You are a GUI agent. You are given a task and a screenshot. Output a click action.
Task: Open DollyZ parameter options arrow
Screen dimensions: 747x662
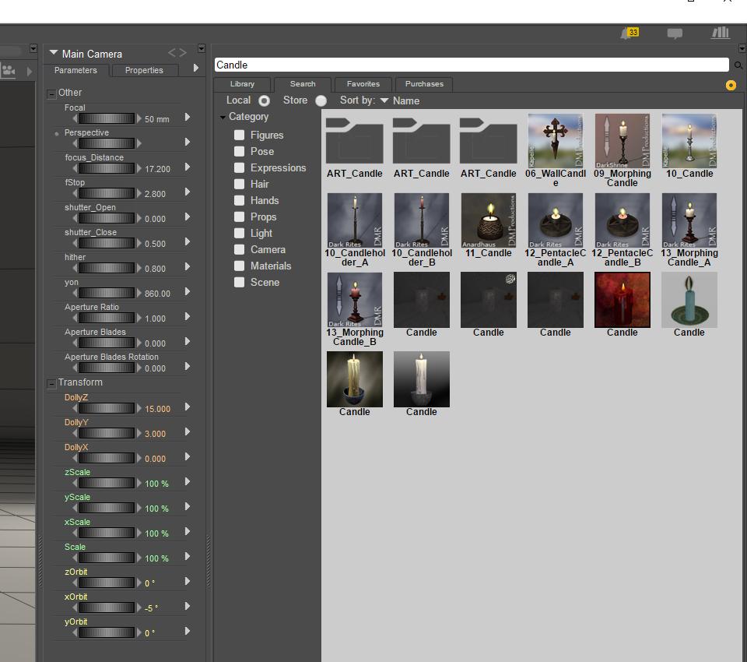click(x=188, y=407)
